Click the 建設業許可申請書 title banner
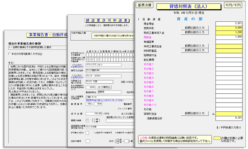The width and height of the screenshot is (248, 149). tap(107, 20)
